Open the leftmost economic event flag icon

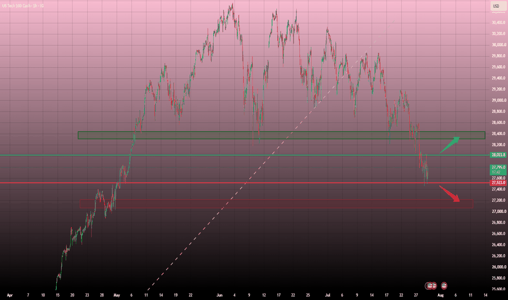[x=430, y=286]
